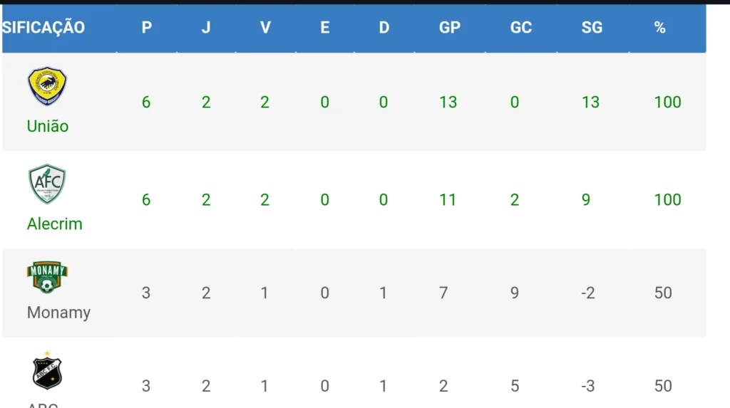Click Alecrim's 100 percent value
Image resolution: width=730 pixels, height=408 pixels.
pyautogui.click(x=667, y=199)
